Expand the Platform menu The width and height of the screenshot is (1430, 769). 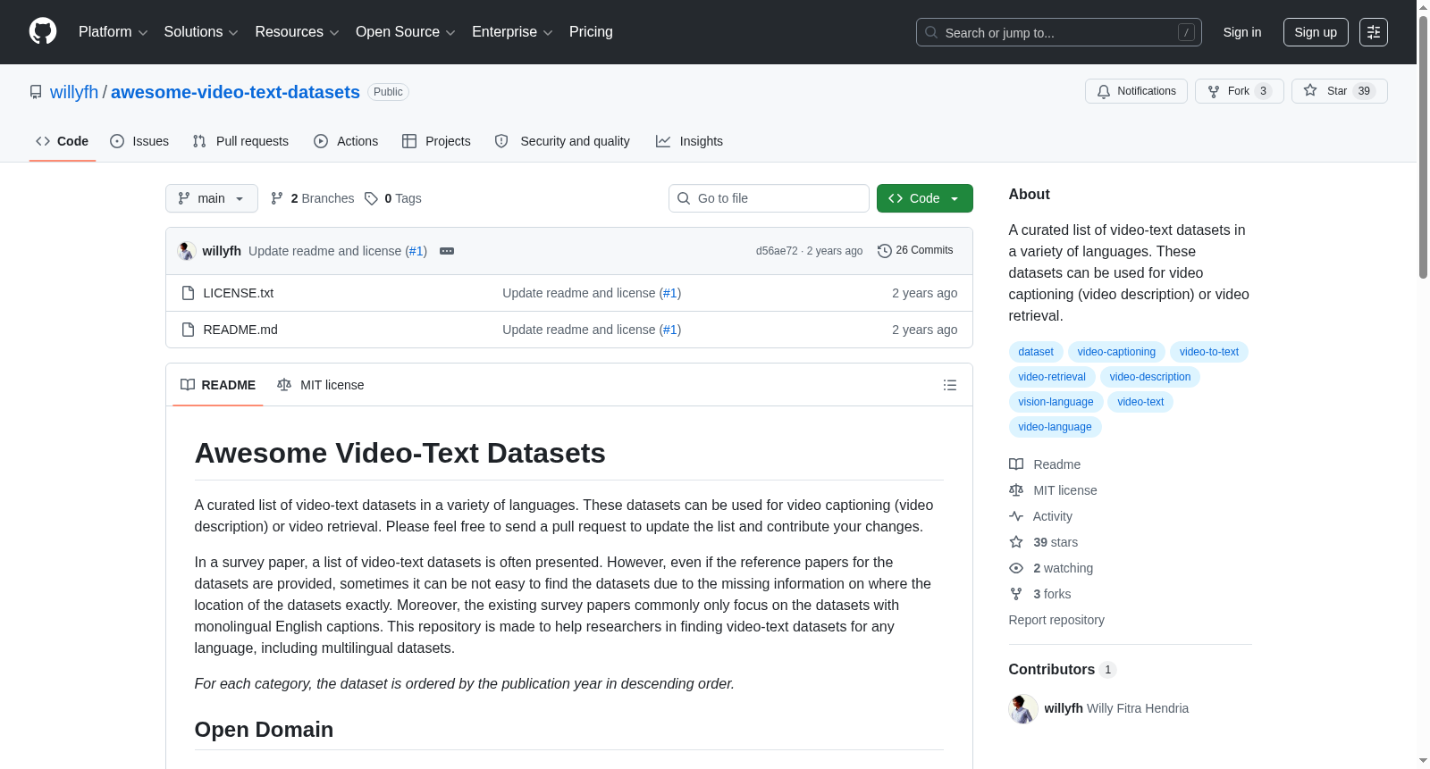pyautogui.click(x=113, y=32)
